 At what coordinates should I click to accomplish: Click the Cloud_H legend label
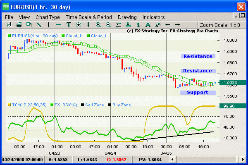74,36
